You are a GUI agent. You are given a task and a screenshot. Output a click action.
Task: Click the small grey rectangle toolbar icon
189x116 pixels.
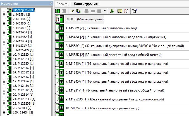pyautogui.click(x=93, y=11)
